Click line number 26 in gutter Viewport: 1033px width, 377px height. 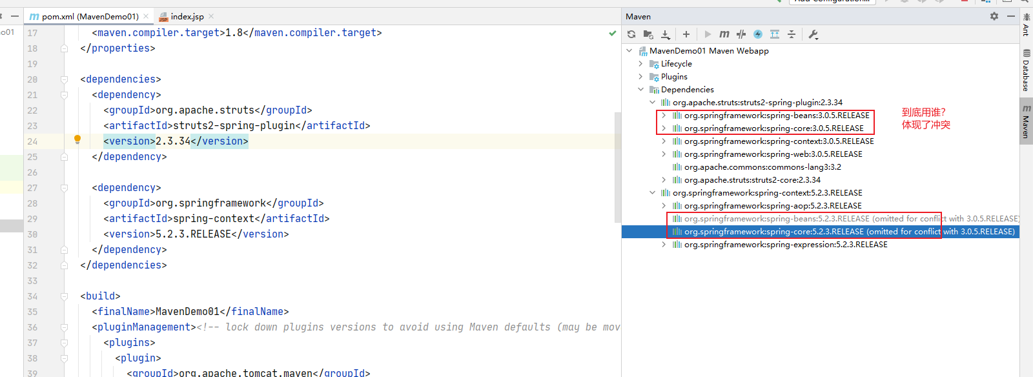[32, 172]
